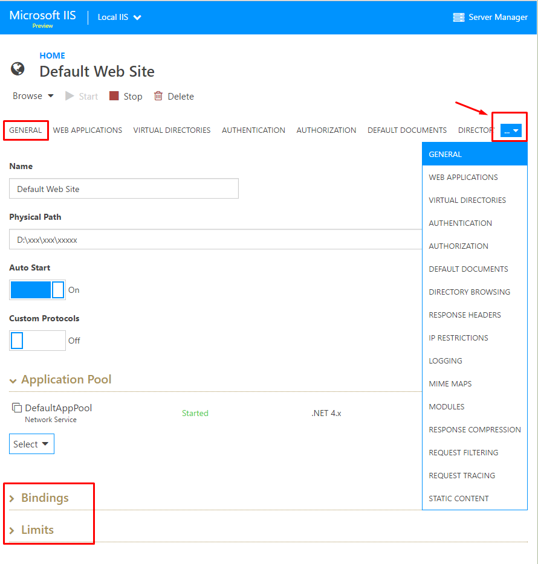538x564 pixels.
Task: Select Authentication in the dropdown list
Action: [x=475, y=223]
